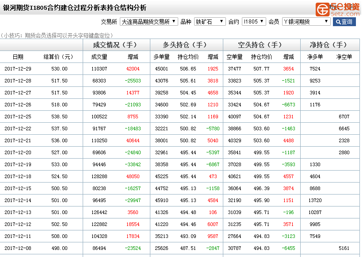This screenshot has width=363, height=257.
Task: Open the 品种 铁矿石 dropdown
Action: [x=210, y=22]
